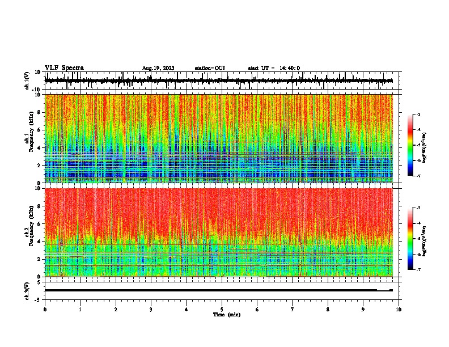Click the ch.3 voltage trace panel
The height and width of the screenshot is (347, 449).
click(x=222, y=291)
